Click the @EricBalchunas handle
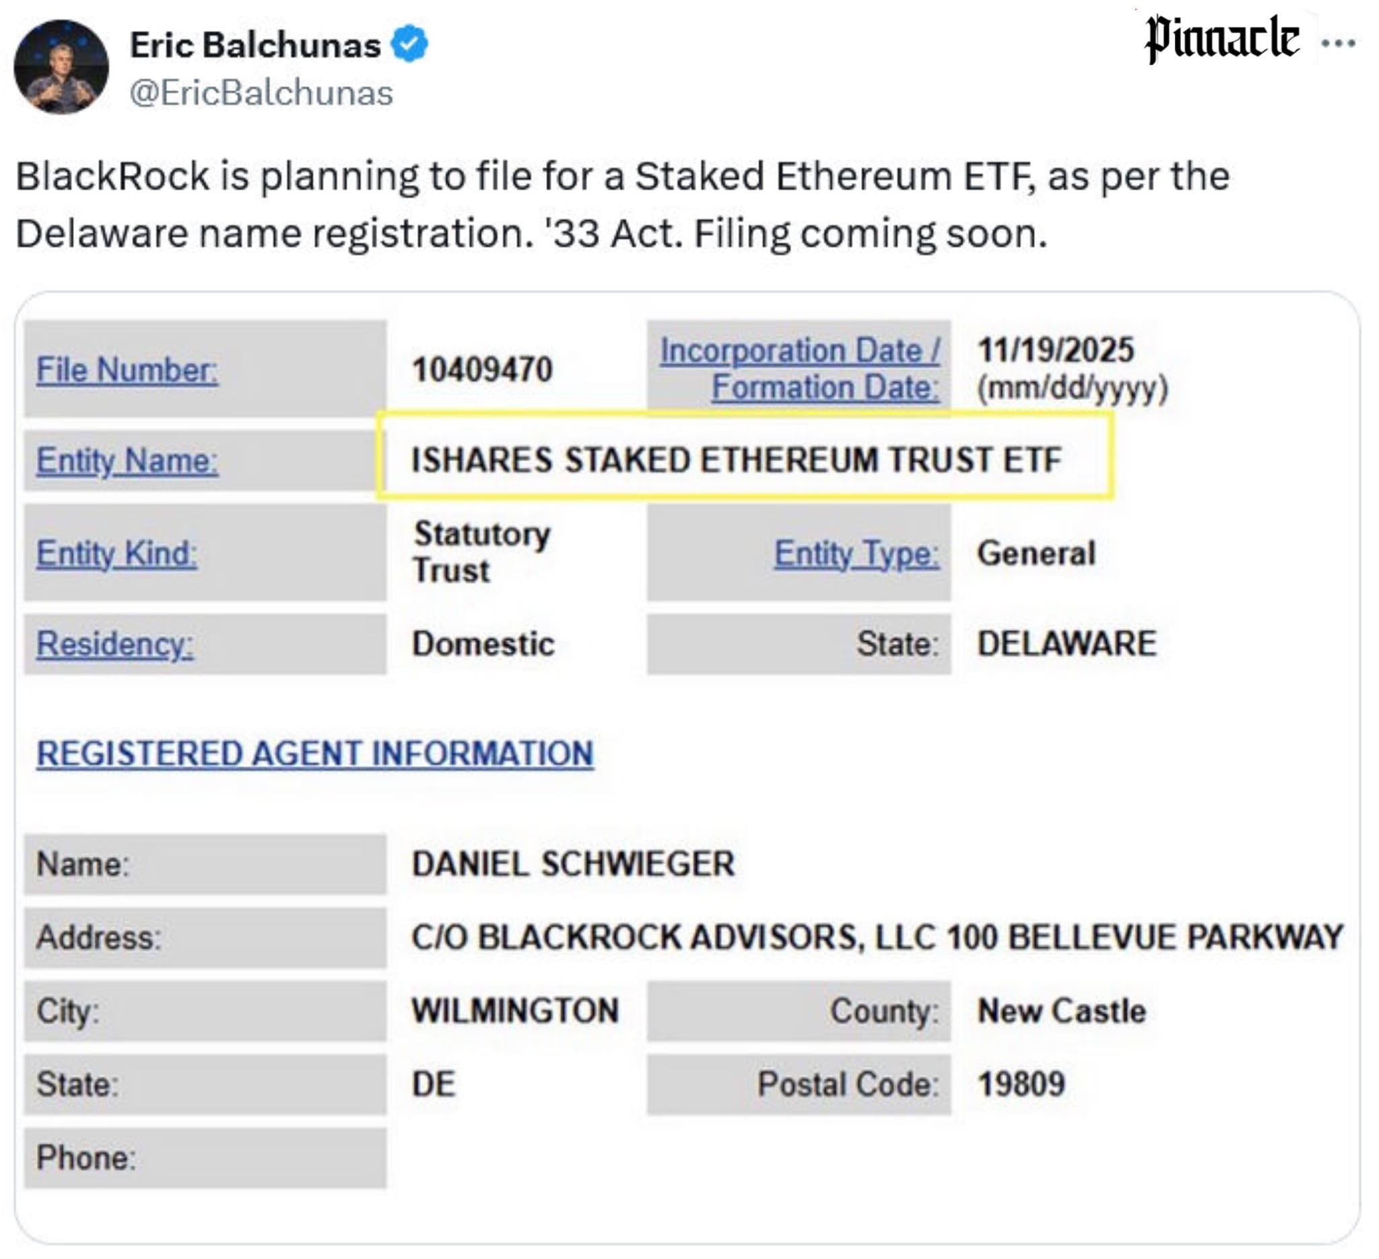Image resolution: width=1379 pixels, height=1259 pixels. point(261,93)
